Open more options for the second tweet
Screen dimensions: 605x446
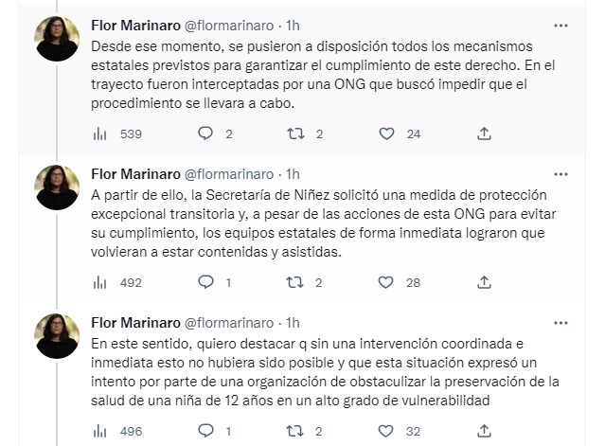[x=565, y=174]
